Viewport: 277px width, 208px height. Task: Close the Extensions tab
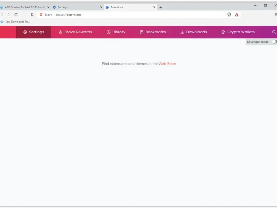[x=154, y=7]
